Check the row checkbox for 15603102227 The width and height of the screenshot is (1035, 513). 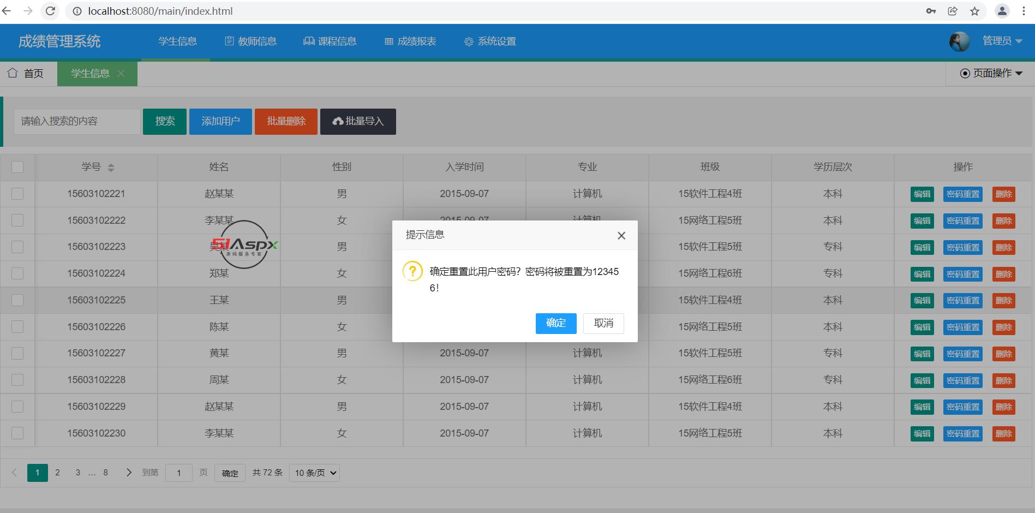click(17, 353)
